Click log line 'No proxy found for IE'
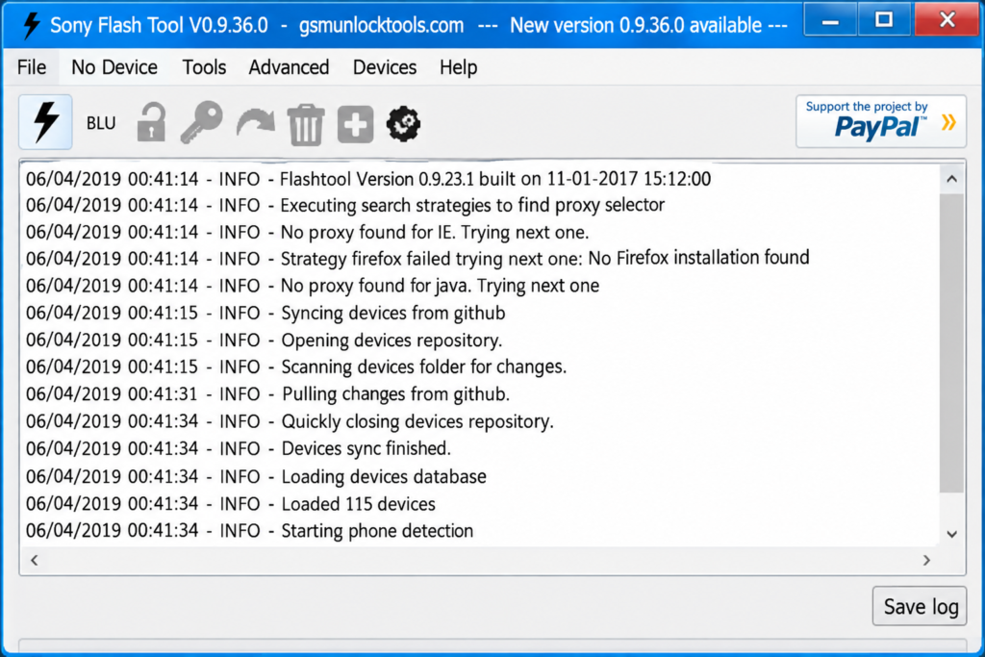The image size is (985, 657). [307, 233]
